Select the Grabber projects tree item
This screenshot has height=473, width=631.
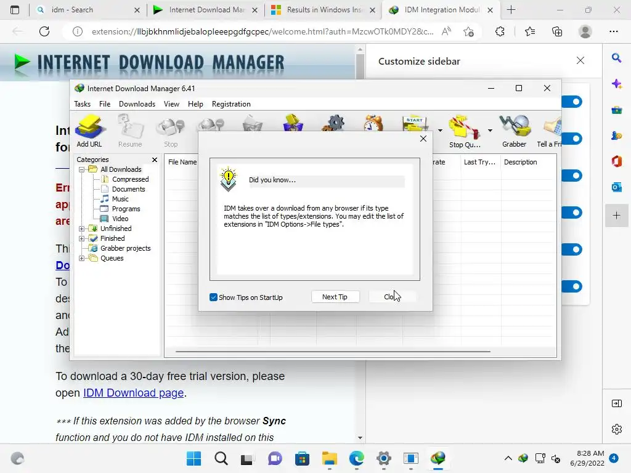[125, 248]
